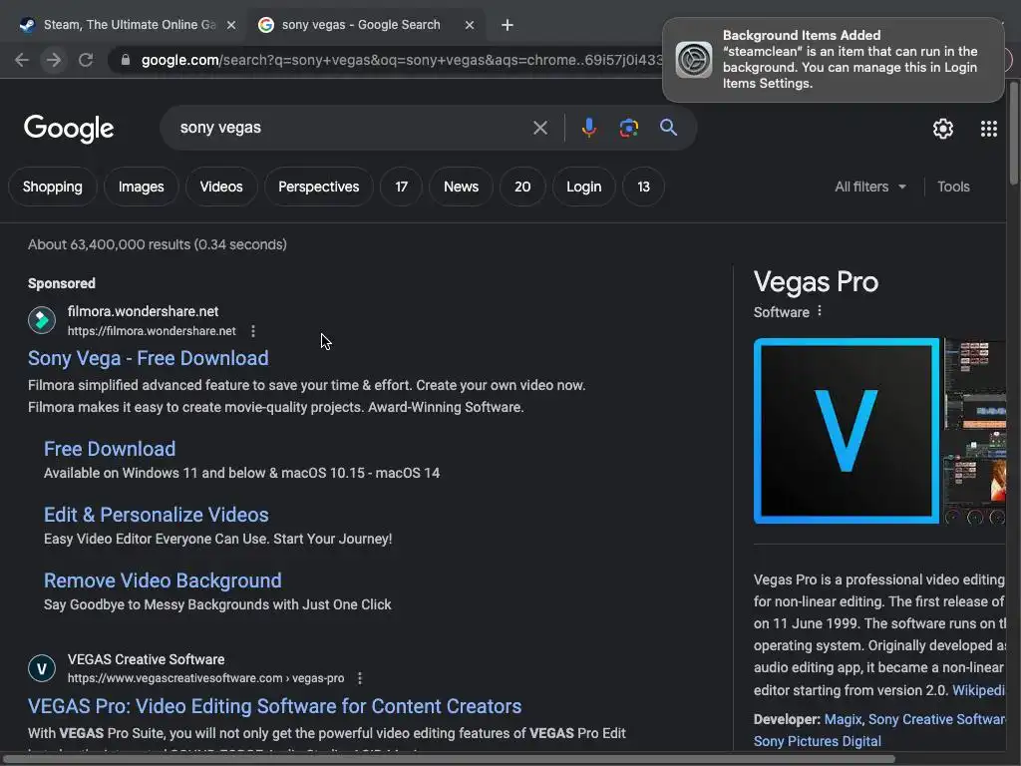The width and height of the screenshot is (1021, 766).
Task: Reload the current page
Action: (86, 60)
